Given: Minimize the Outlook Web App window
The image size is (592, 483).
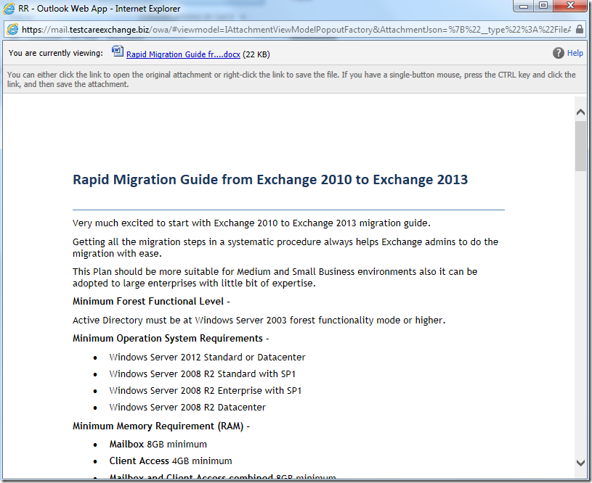Looking at the screenshot, I should pyautogui.click(x=524, y=6).
